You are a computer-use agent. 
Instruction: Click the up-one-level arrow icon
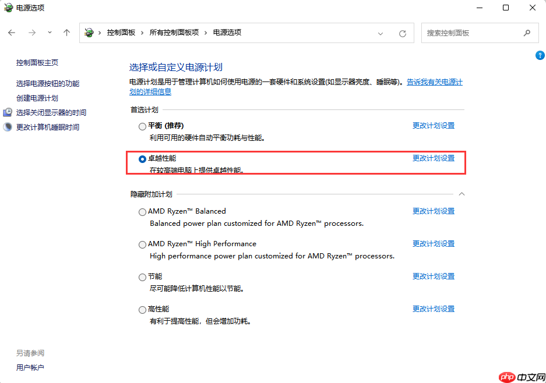coord(66,33)
